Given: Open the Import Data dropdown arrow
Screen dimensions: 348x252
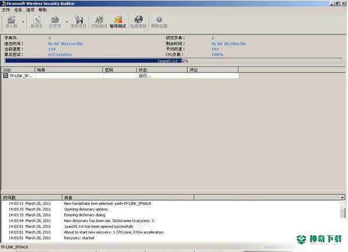Looking at the screenshot, I should 23,22.
